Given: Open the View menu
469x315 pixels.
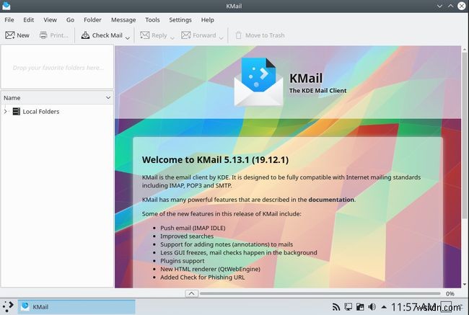Looking at the screenshot, I should tap(50, 19).
